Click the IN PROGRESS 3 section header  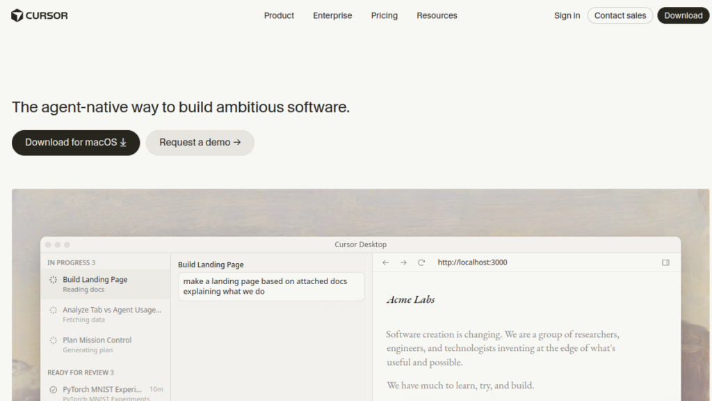coord(72,262)
